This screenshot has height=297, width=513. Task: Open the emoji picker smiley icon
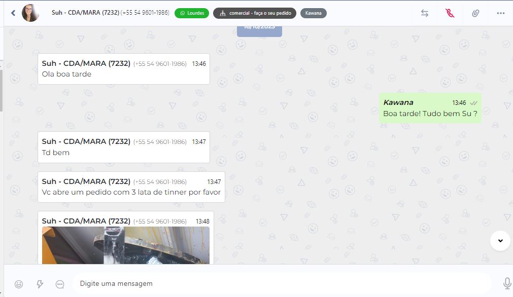click(19, 284)
